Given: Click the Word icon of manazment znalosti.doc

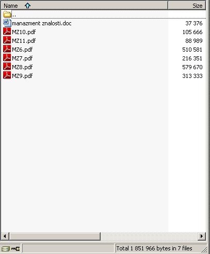Looking at the screenshot, I should click(7, 23).
